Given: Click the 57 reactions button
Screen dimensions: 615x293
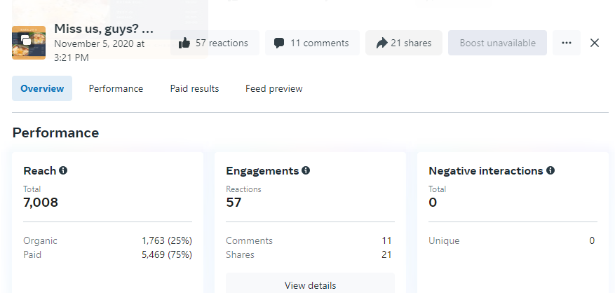Looking at the screenshot, I should click(215, 43).
